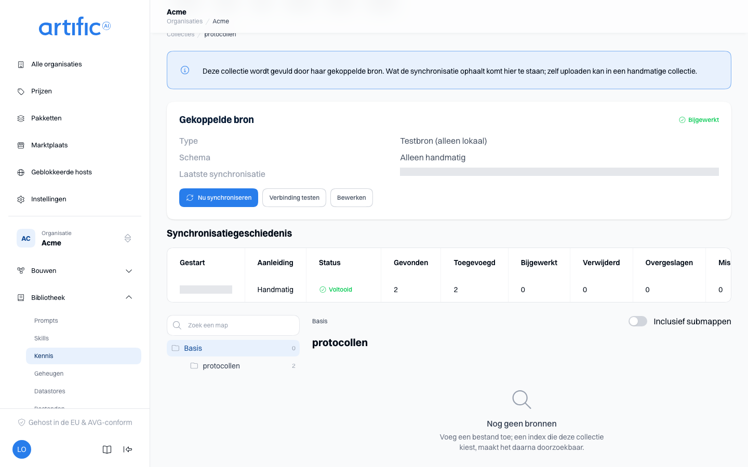Click the Gehost in de EU shield icon
The height and width of the screenshot is (467, 748).
[22, 422]
